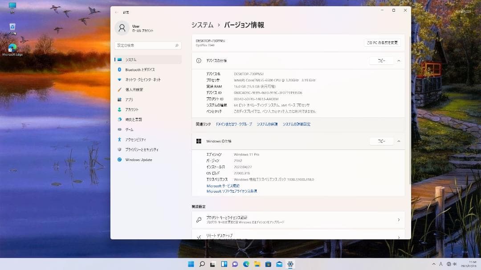
Task: Select Bluetooth and devices in the sidebar
Action: (x=139, y=69)
